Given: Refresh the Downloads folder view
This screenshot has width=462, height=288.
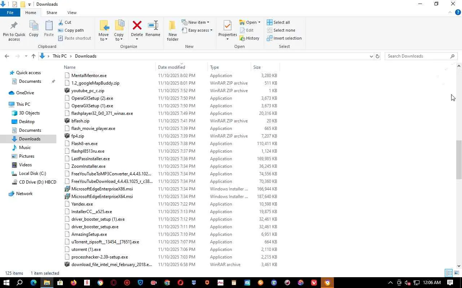Looking at the screenshot, I should 378,56.
